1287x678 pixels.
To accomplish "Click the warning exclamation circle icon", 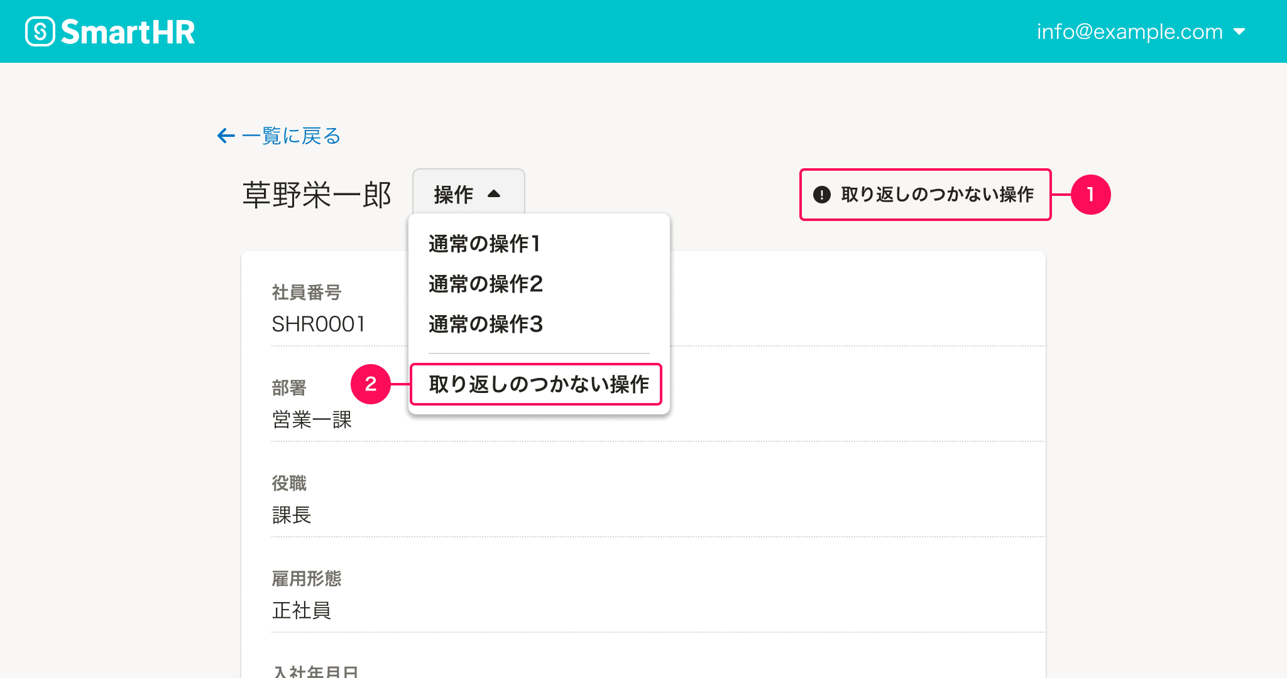I will click(821, 195).
